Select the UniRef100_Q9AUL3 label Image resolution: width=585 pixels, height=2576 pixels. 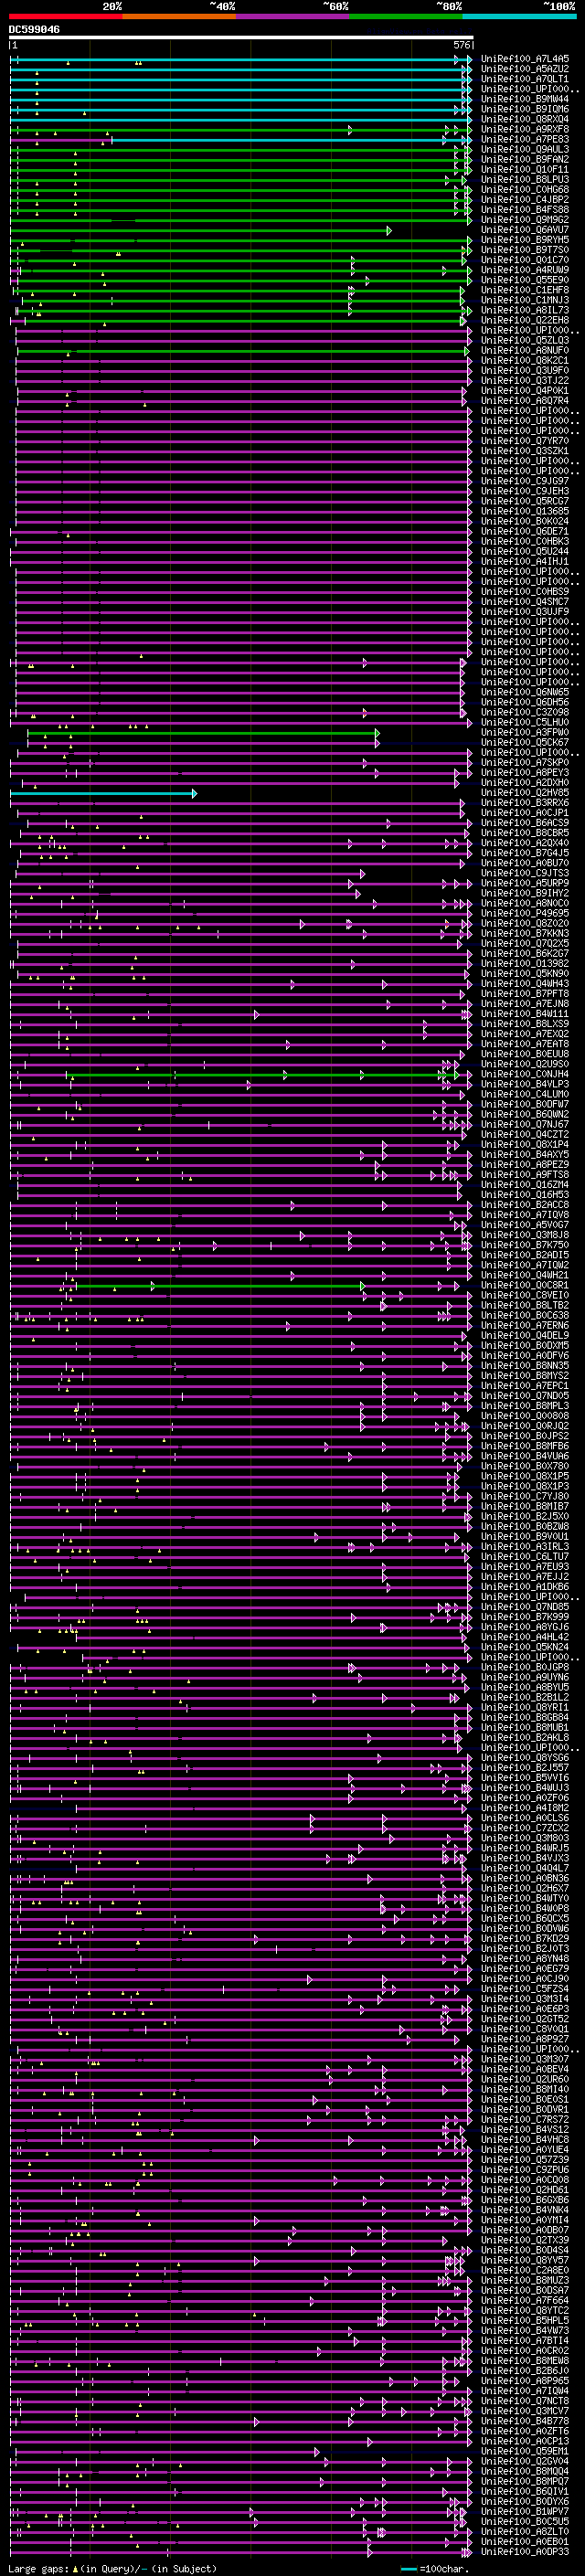point(524,150)
